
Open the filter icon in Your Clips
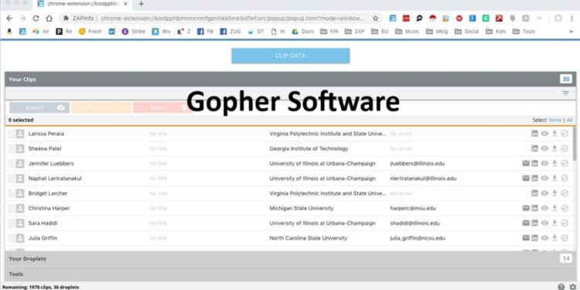(565, 94)
